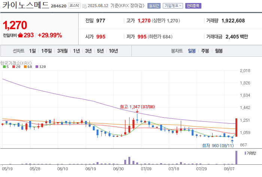262x177 pixels.
Task: Click the current price 1,270
Action: click(15, 25)
